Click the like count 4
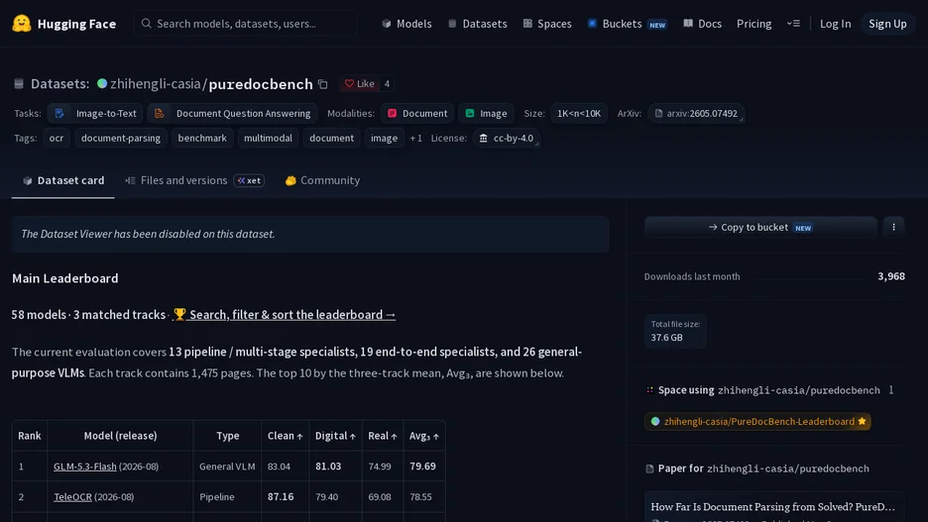Viewport: 928px width, 522px height. tap(387, 84)
